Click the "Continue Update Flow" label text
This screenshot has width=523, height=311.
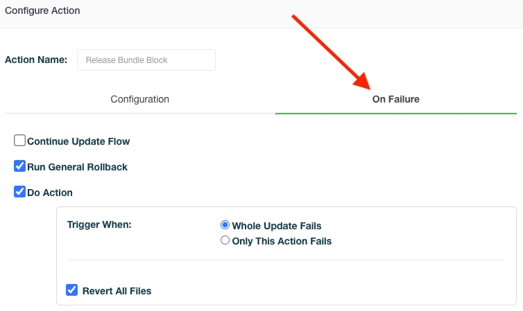78,141
